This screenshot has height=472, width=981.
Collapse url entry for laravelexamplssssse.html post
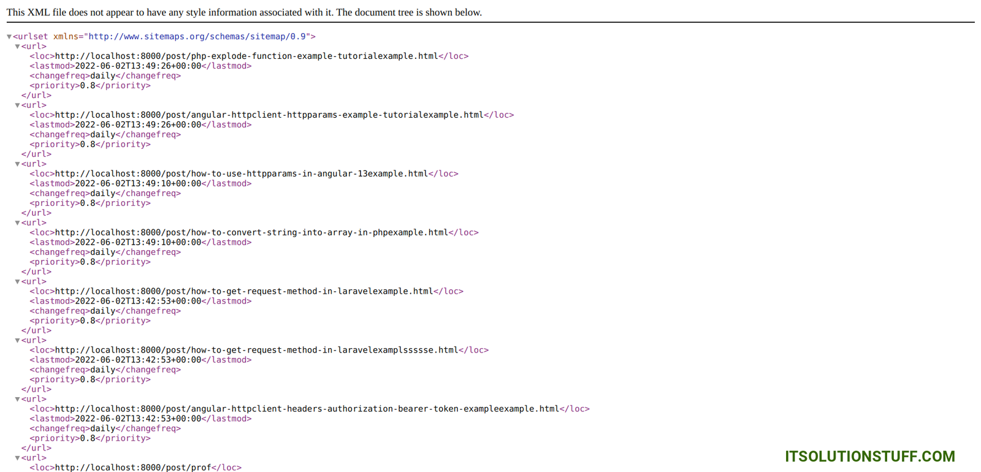pyautogui.click(x=18, y=341)
